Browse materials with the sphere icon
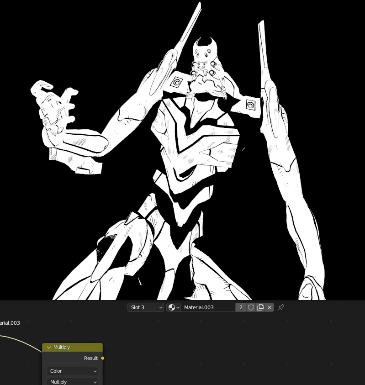The image size is (365, 385). coord(174,307)
